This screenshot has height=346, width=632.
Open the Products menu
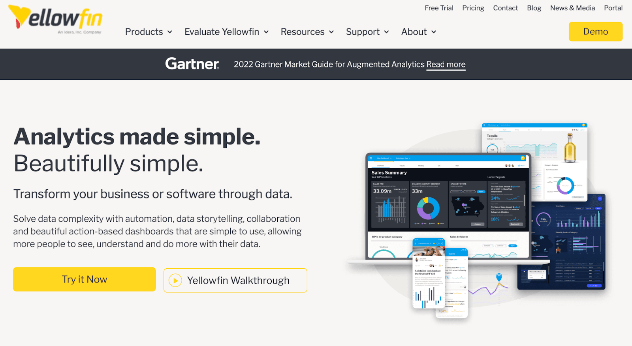(149, 32)
